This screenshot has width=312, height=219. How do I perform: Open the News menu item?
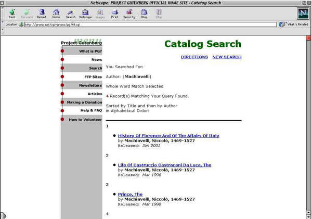click(97, 60)
